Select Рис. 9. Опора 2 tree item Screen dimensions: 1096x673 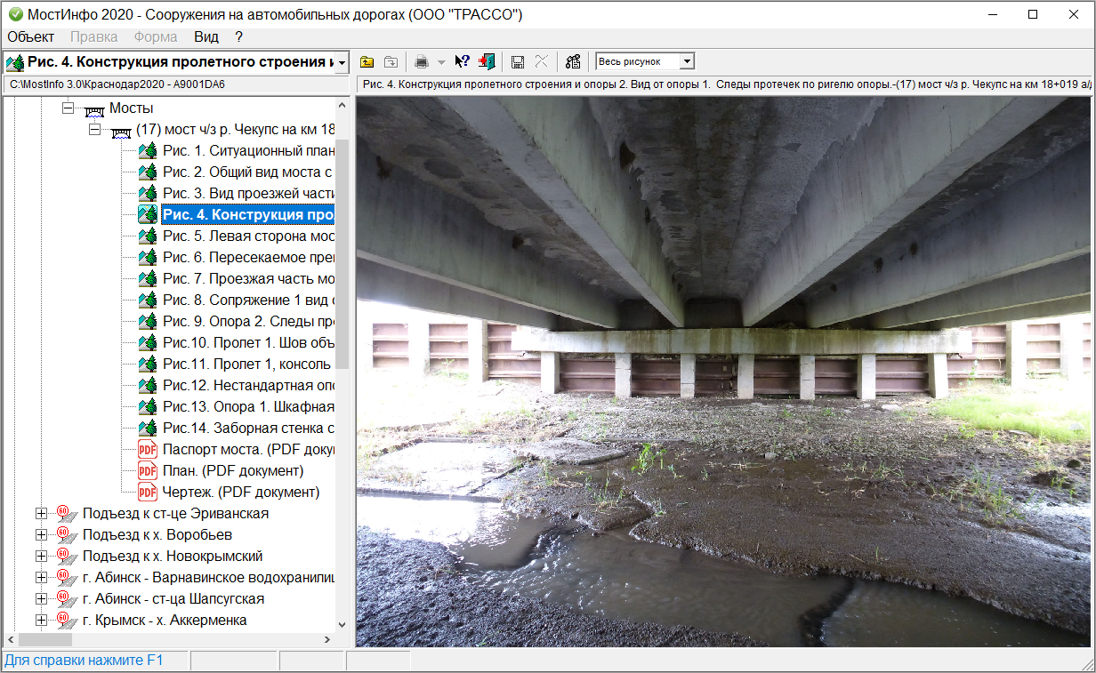[x=247, y=321]
